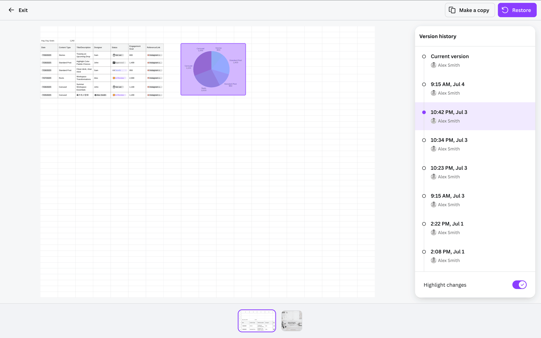The height and width of the screenshot is (338, 541).
Task: Click the back arrow next to Exit
Action: [x=11, y=10]
